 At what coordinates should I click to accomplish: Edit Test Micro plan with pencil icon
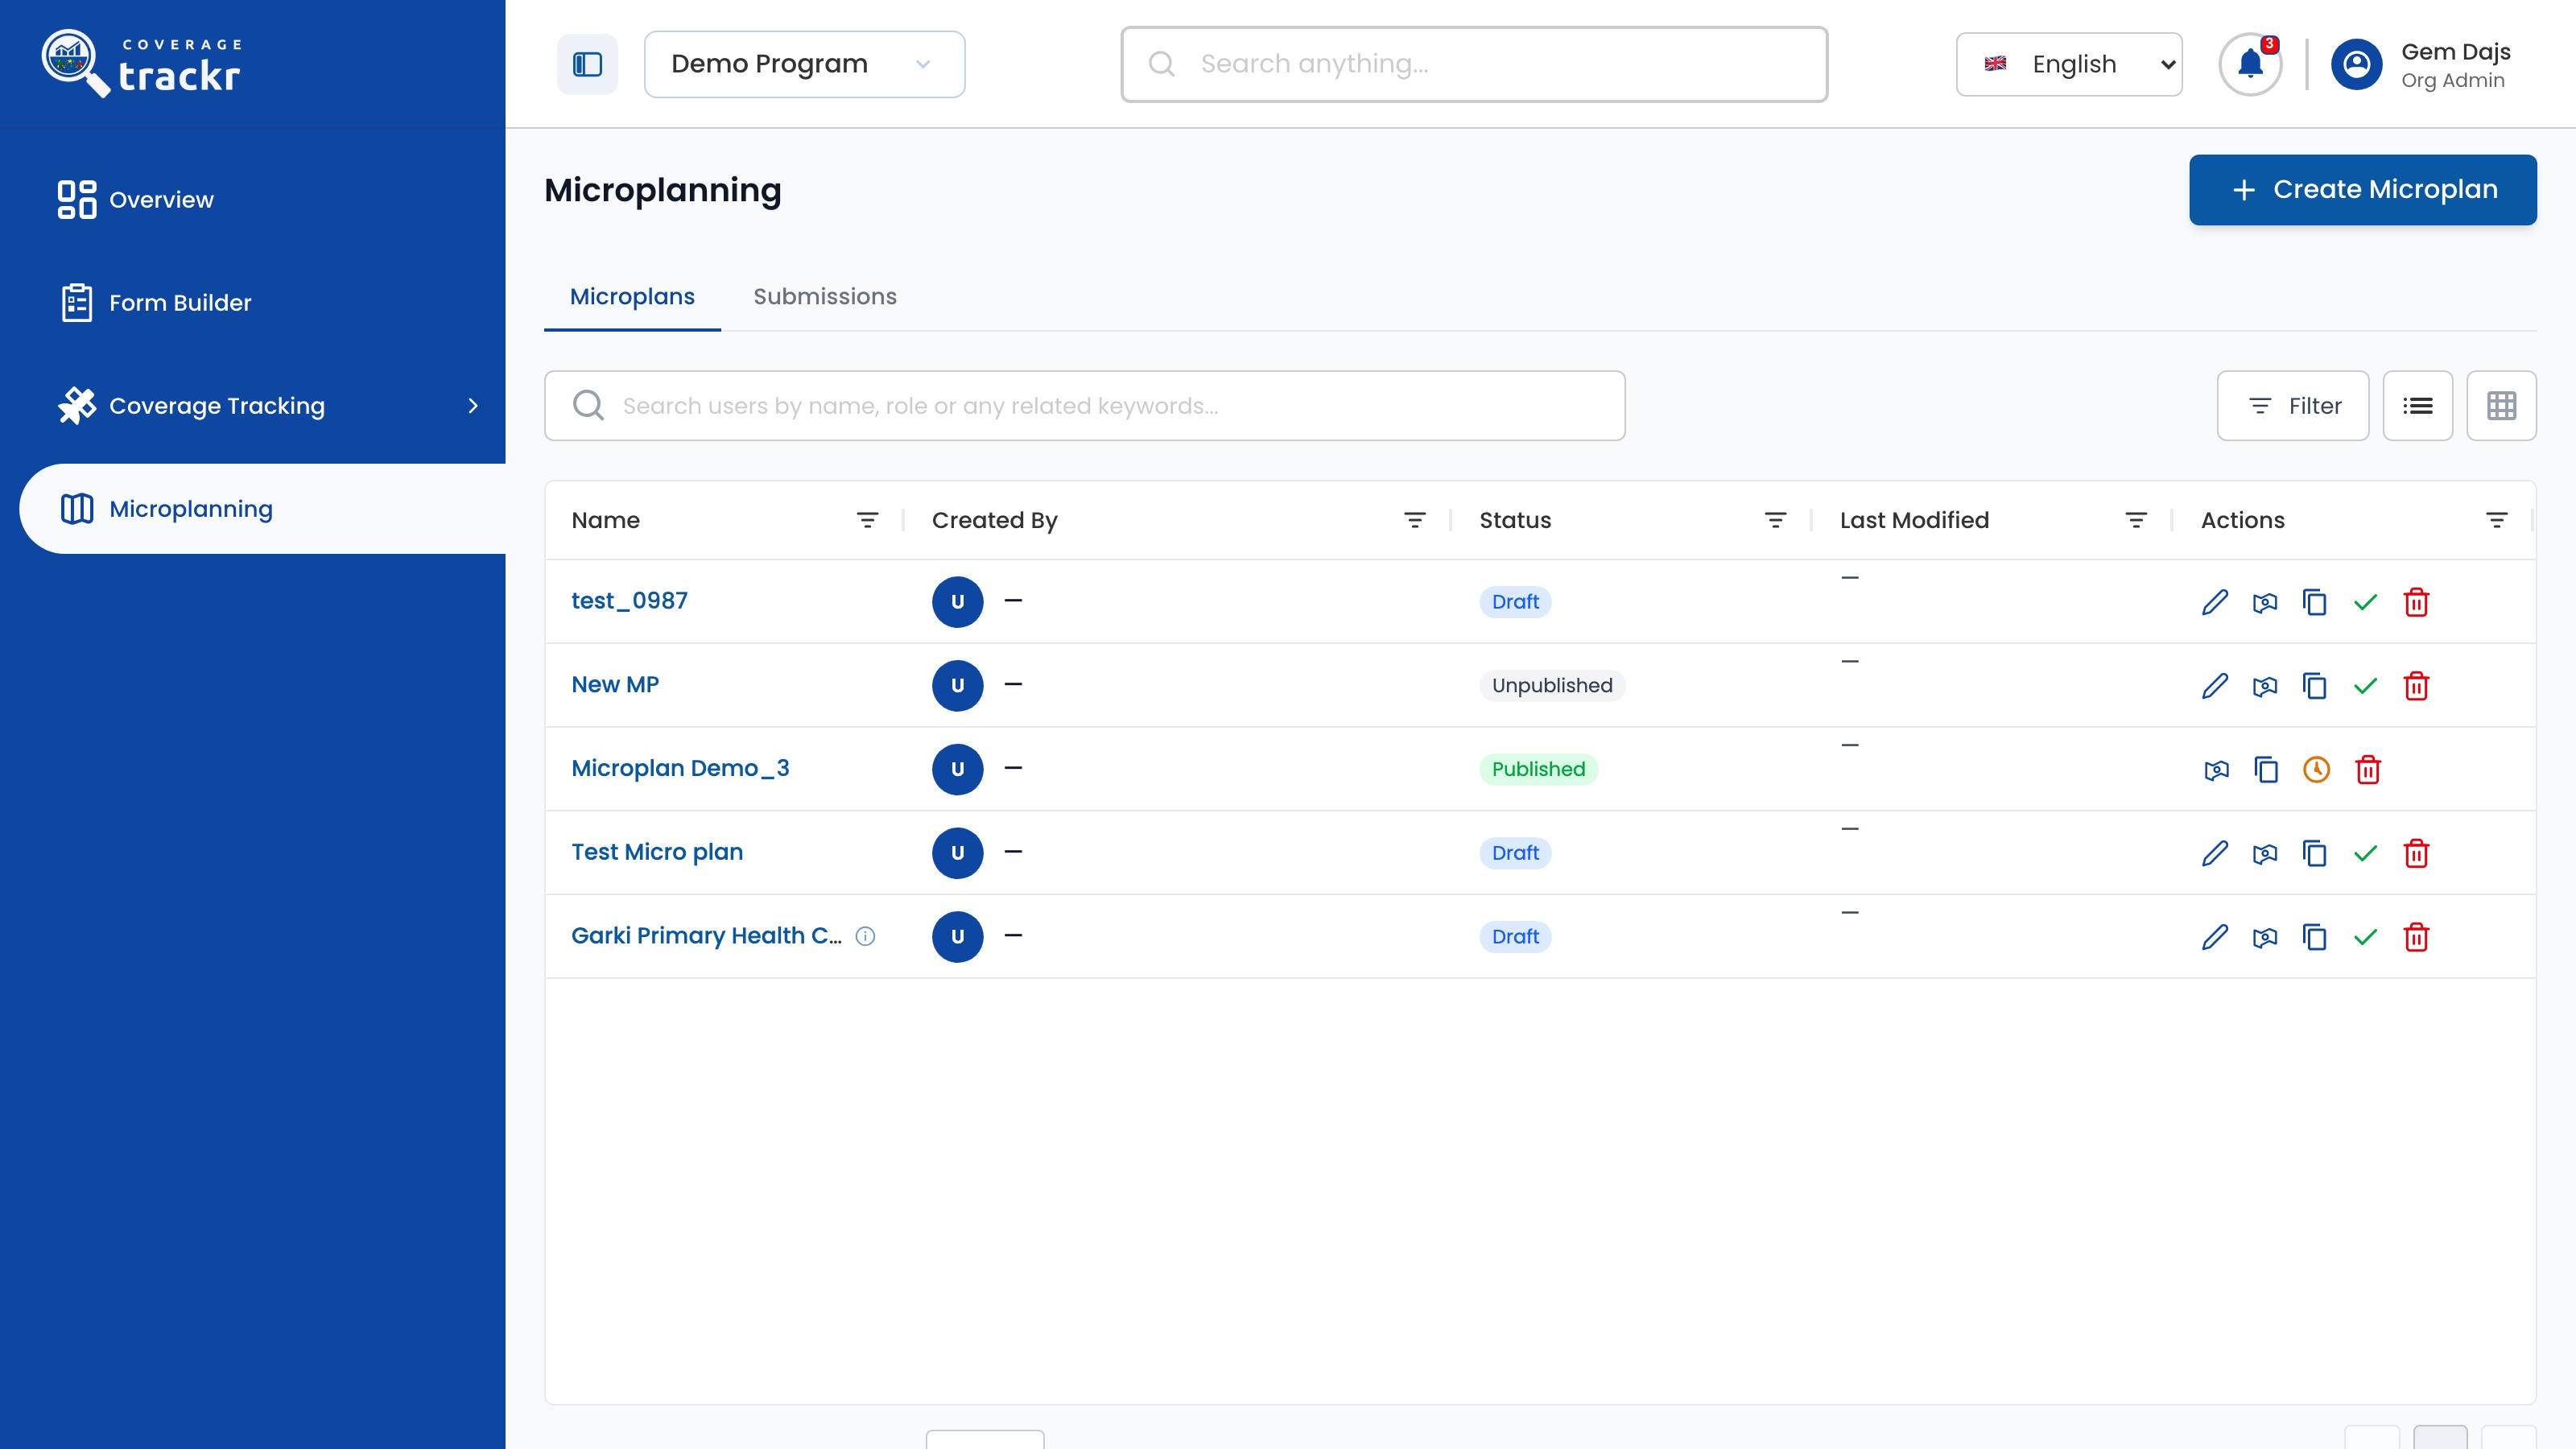point(2214,853)
